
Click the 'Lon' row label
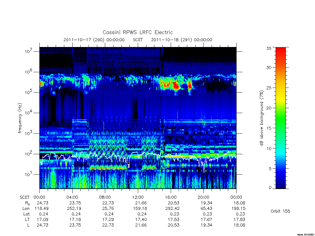26,209
